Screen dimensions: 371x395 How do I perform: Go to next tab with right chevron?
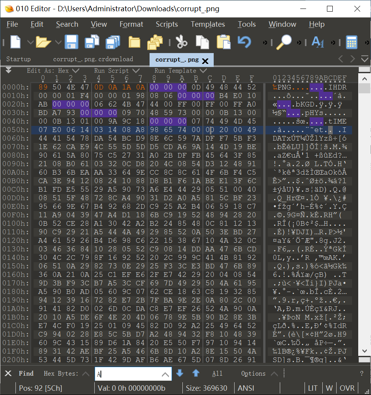pos(353,59)
